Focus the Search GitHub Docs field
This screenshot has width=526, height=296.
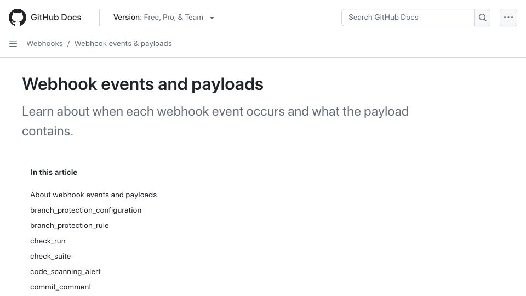point(408,18)
